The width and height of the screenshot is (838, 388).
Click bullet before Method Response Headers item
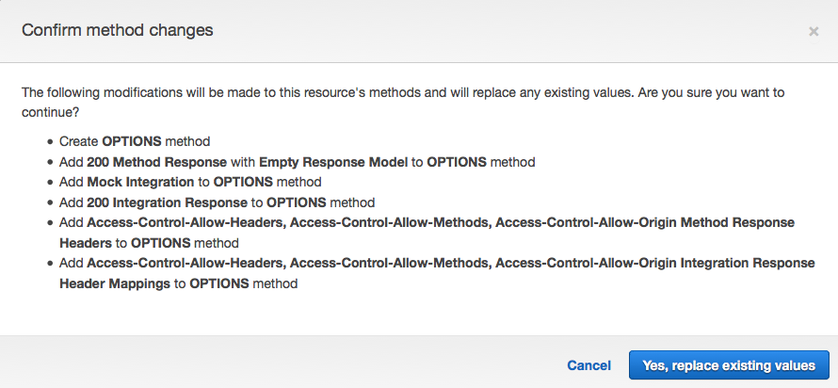50,222
